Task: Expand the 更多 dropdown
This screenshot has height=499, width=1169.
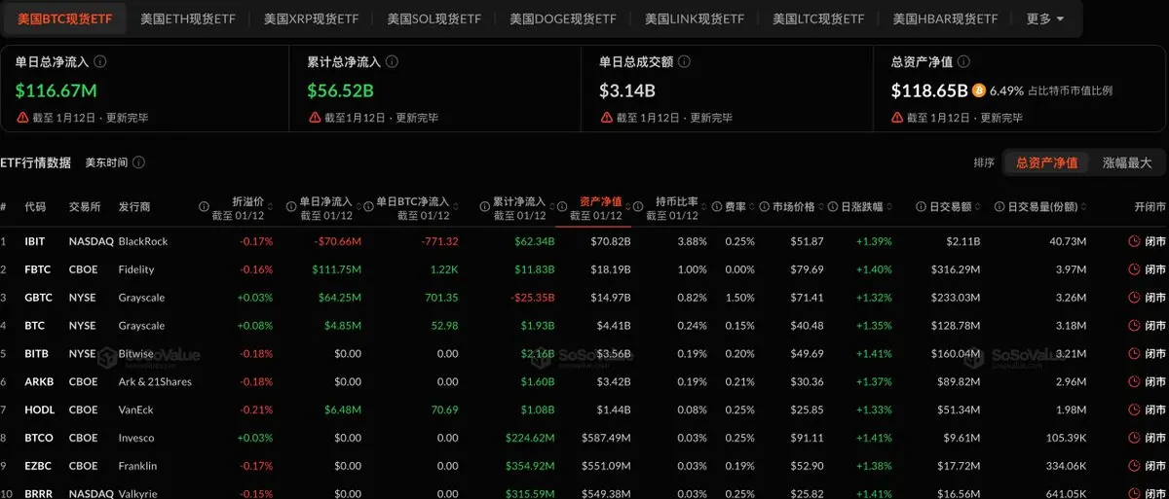Action: pyautogui.click(x=1045, y=18)
